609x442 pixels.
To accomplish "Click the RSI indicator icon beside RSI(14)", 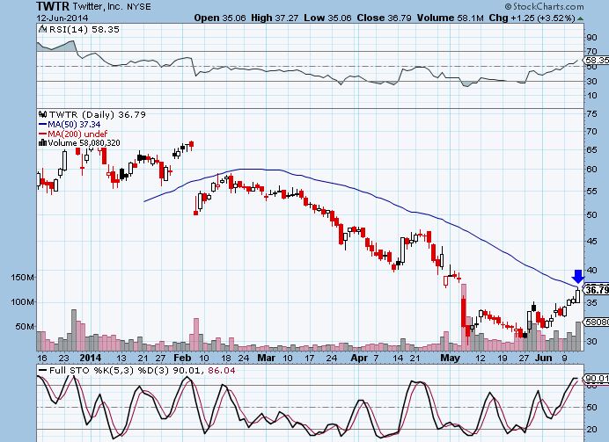I will [x=42, y=30].
